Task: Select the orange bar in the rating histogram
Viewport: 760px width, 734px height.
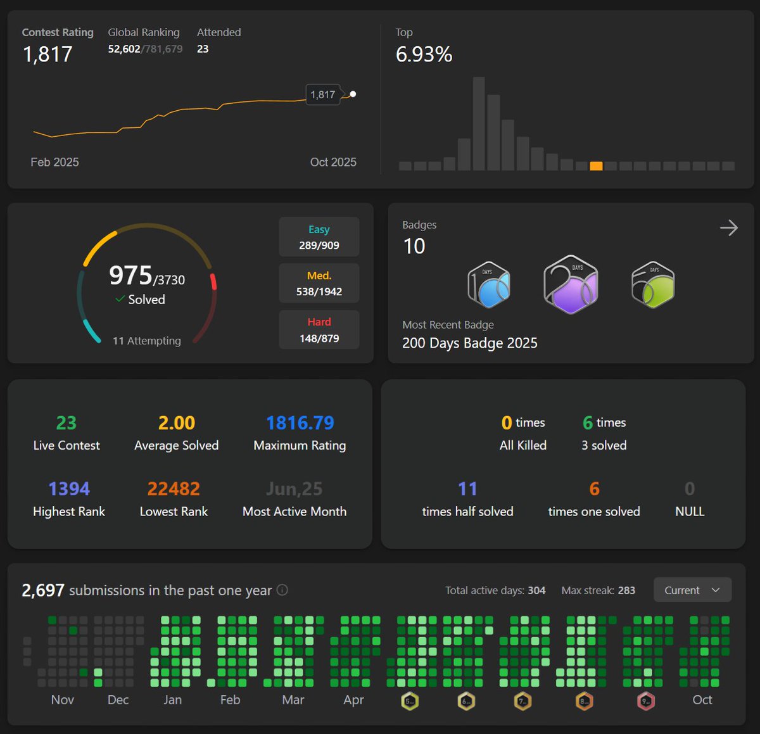Action: pos(596,166)
